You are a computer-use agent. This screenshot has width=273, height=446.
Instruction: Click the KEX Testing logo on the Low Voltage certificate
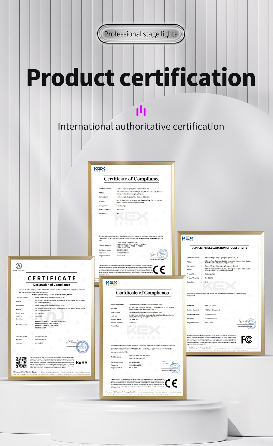click(112, 283)
